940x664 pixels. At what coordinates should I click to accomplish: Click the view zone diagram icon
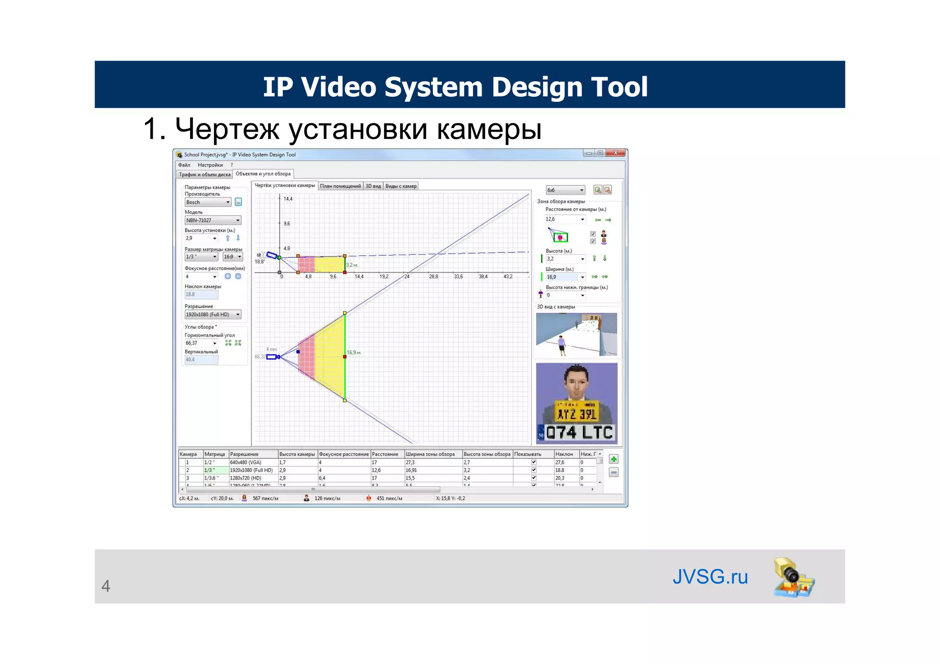(x=559, y=235)
